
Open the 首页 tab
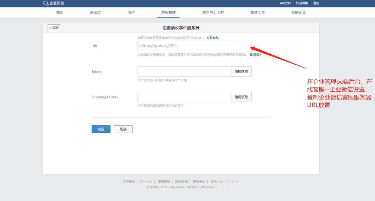coord(60,13)
